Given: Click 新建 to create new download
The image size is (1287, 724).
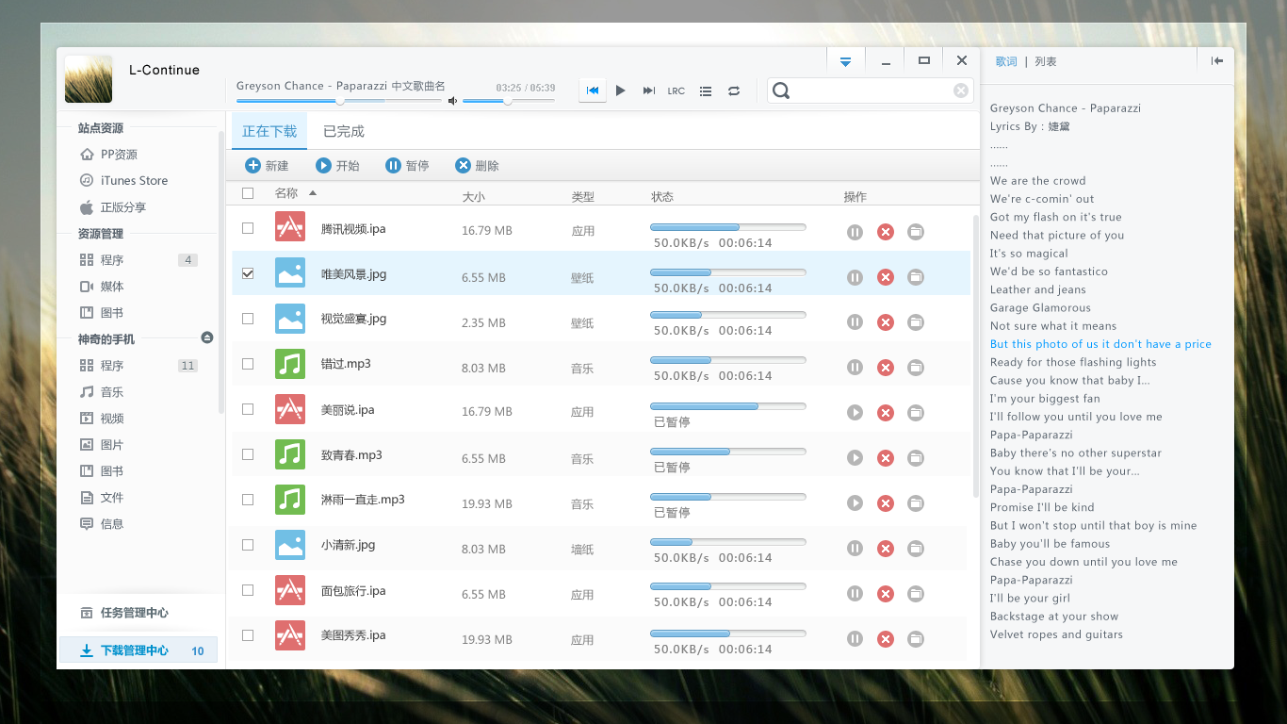Looking at the screenshot, I should pyautogui.click(x=268, y=166).
